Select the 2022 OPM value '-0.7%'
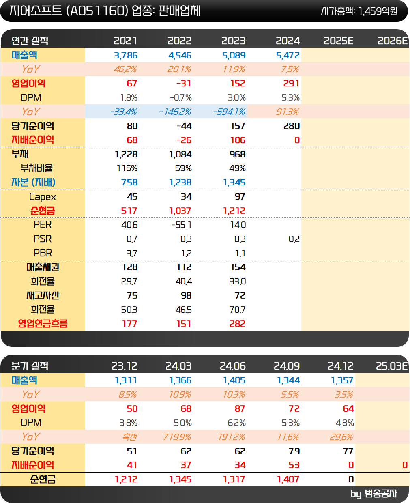 coord(180,98)
